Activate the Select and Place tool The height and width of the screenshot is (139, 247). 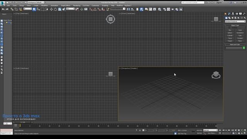(x=64, y=9)
